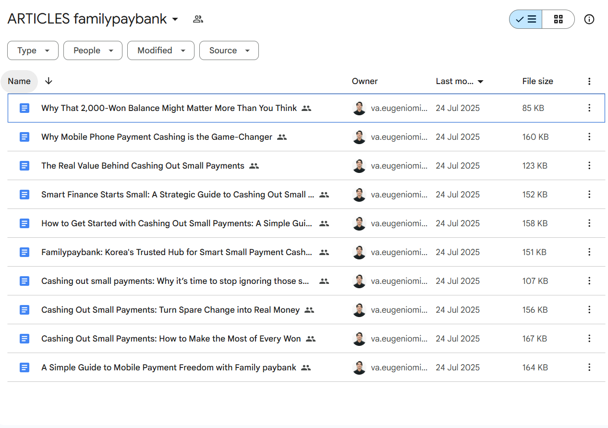608x428 pixels.
Task: Open the Type filter dropdown
Action: pos(33,50)
